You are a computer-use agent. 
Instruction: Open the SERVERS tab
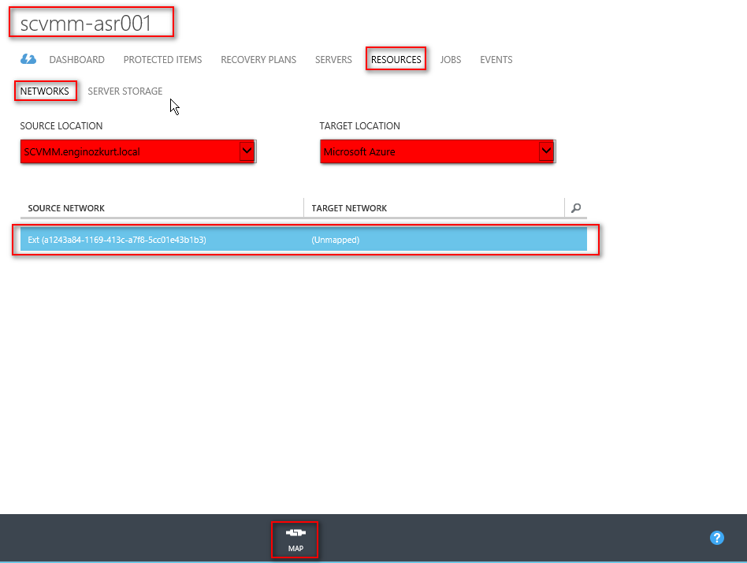(333, 60)
